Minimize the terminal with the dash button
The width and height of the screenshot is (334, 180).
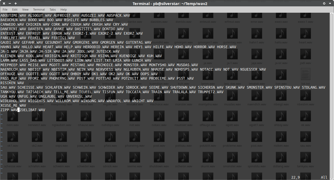pos(10,3)
